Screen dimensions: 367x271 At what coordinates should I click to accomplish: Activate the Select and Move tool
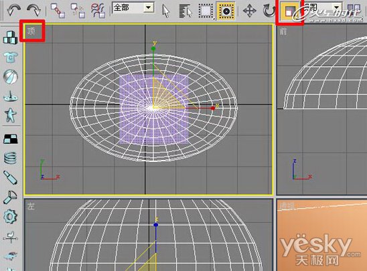point(250,11)
